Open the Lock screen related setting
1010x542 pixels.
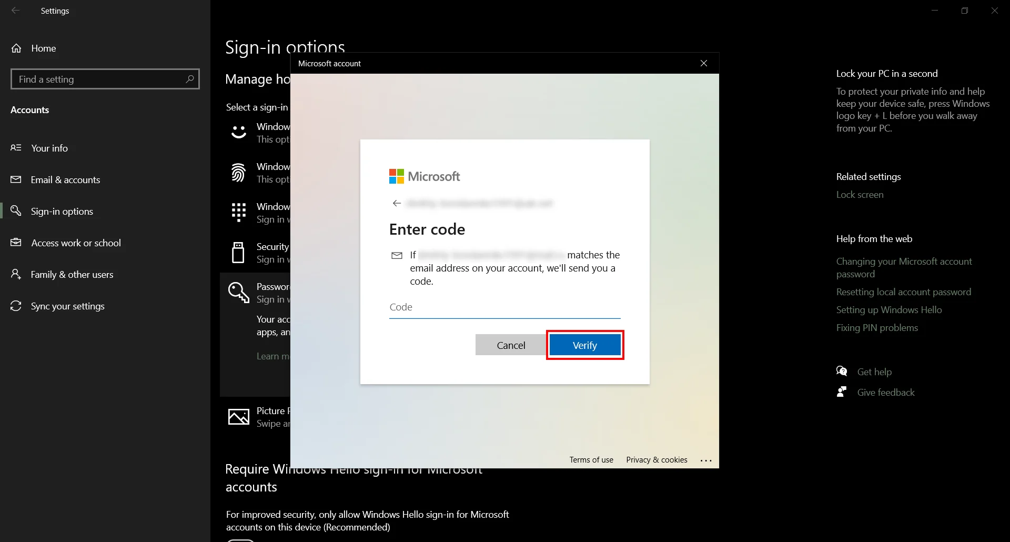pyautogui.click(x=860, y=195)
